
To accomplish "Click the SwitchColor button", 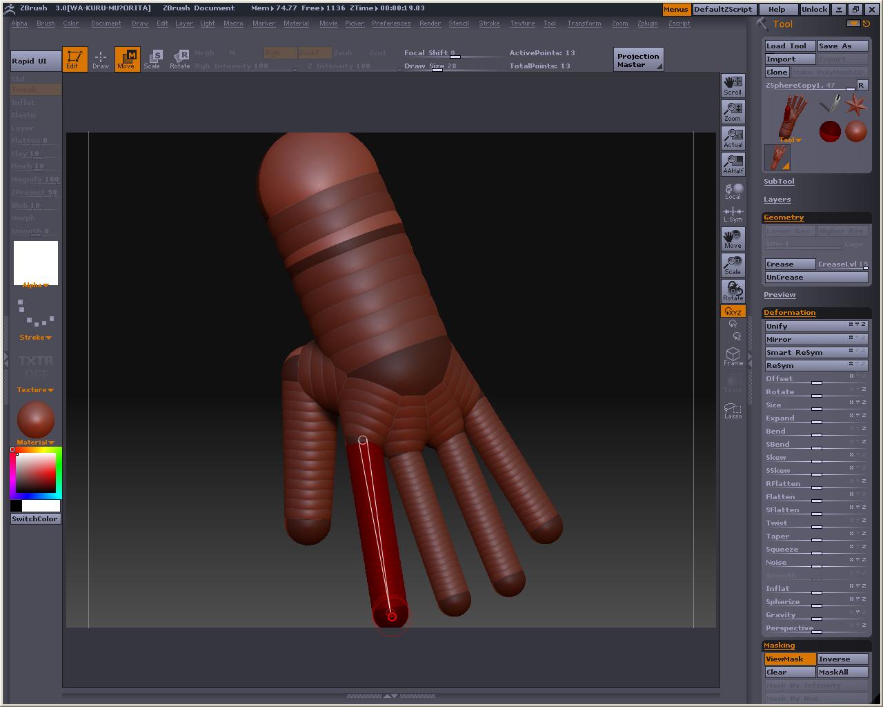I will (36, 519).
